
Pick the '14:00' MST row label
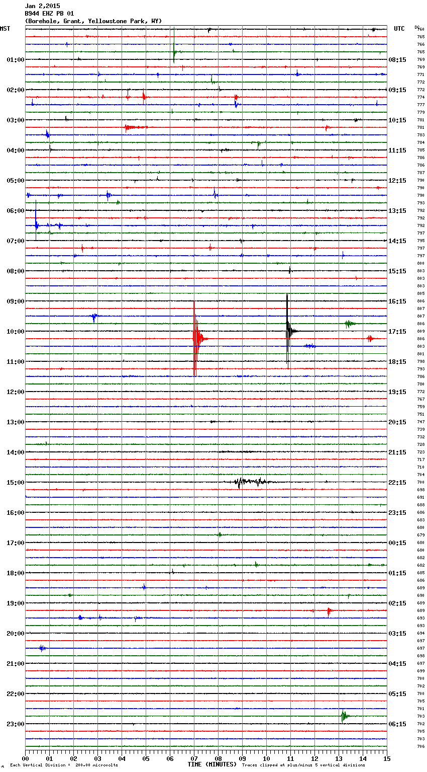[x=16, y=452]
